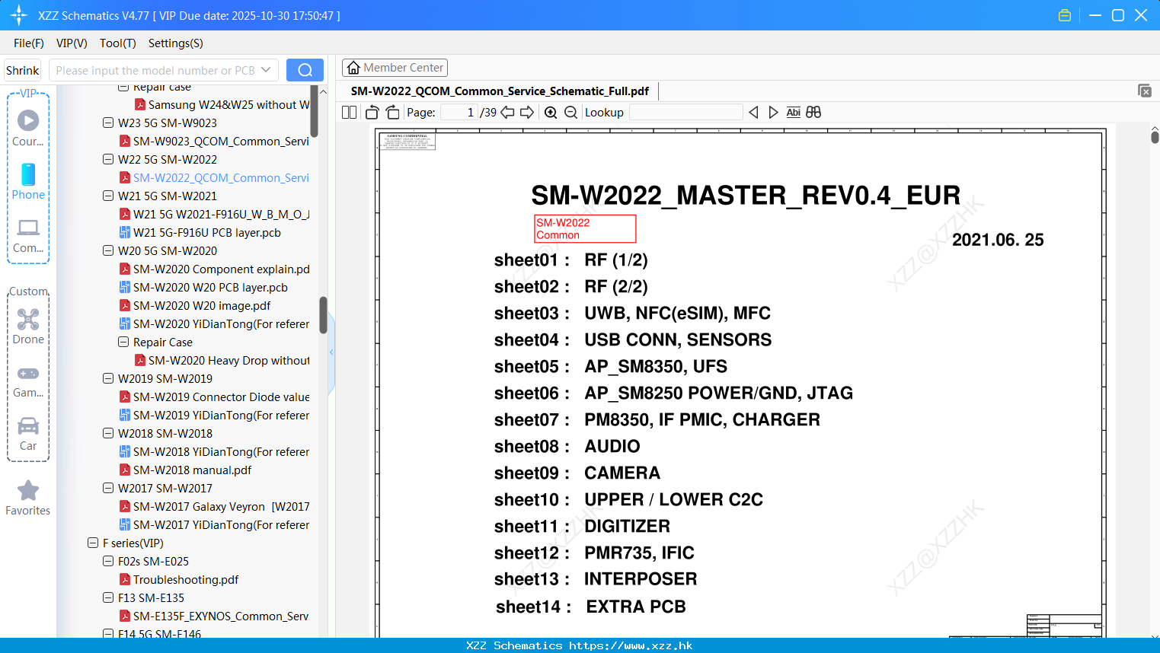Rotate page clockwise
Image resolution: width=1160 pixels, height=653 pixels.
pyautogui.click(x=393, y=112)
